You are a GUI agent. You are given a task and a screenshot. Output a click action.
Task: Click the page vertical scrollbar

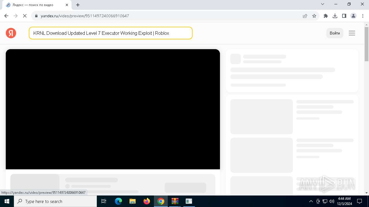coord(366,44)
